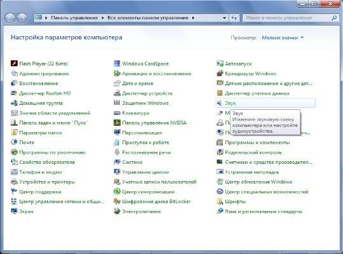Maximize the Control Panel window
Image resolution: width=343 pixels, height=254 pixels.
314,4
